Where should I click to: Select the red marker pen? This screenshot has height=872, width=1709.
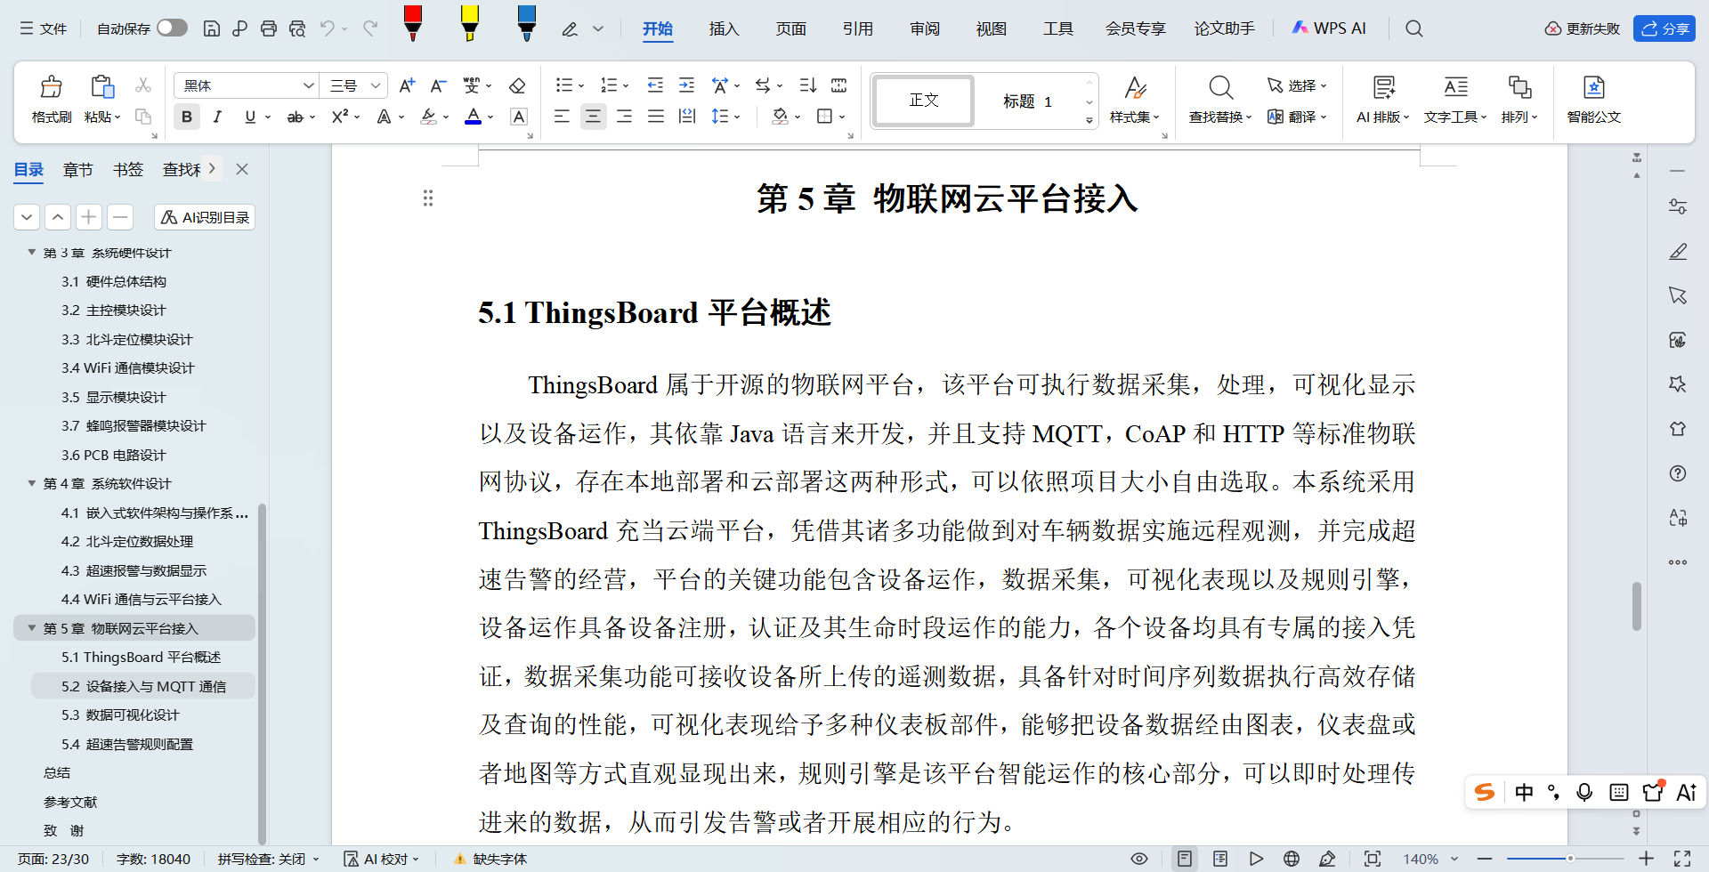coord(412,23)
